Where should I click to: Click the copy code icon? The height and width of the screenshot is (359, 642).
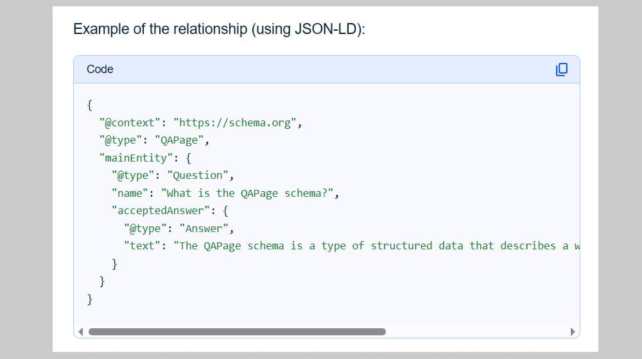(561, 69)
